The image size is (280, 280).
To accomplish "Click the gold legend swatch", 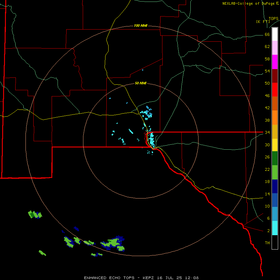I will [x=275, y=132].
